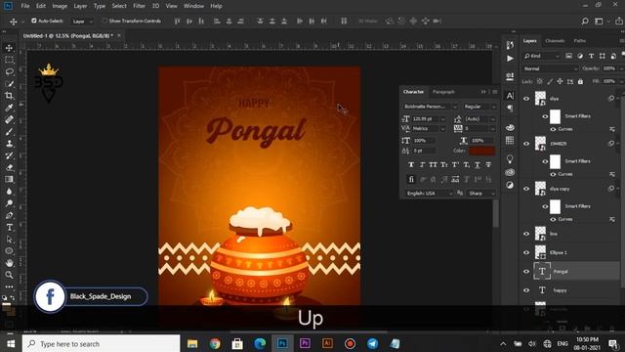Click the foreground color swatch in toolbox

[x=7, y=307]
